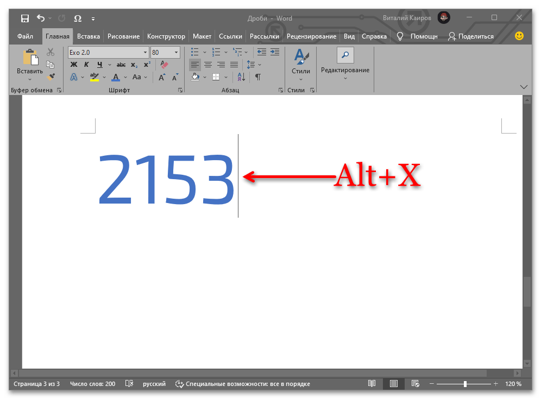Click the Число слов: 200 word count
The width and height of the screenshot is (541, 399).
pos(92,384)
